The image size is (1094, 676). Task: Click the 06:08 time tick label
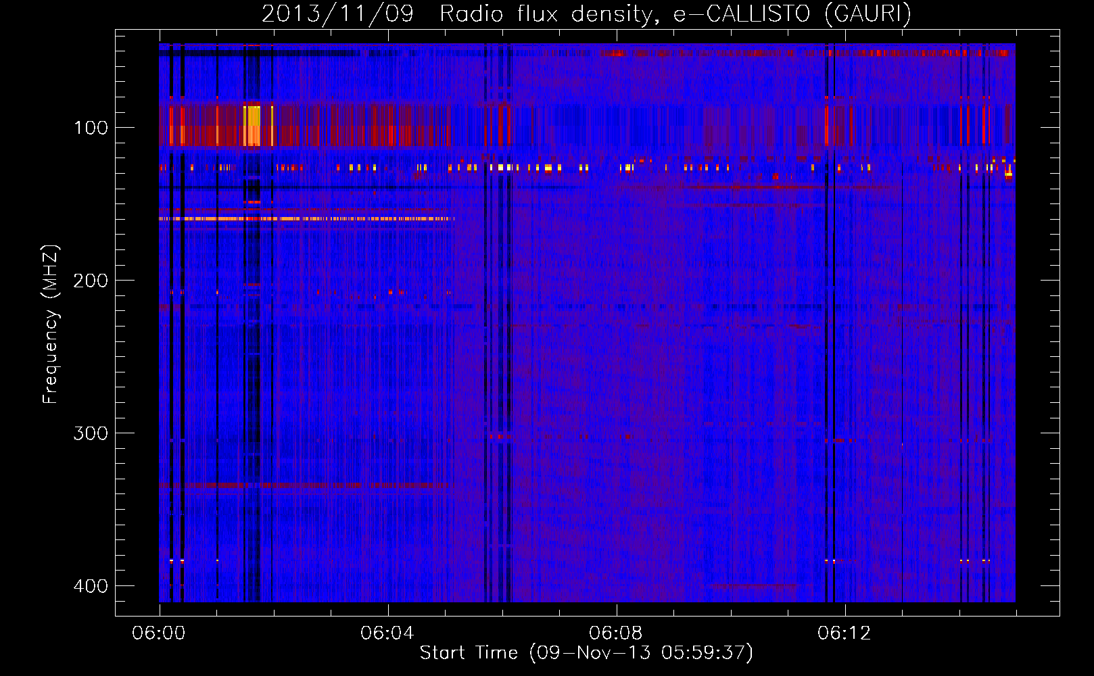(x=615, y=633)
